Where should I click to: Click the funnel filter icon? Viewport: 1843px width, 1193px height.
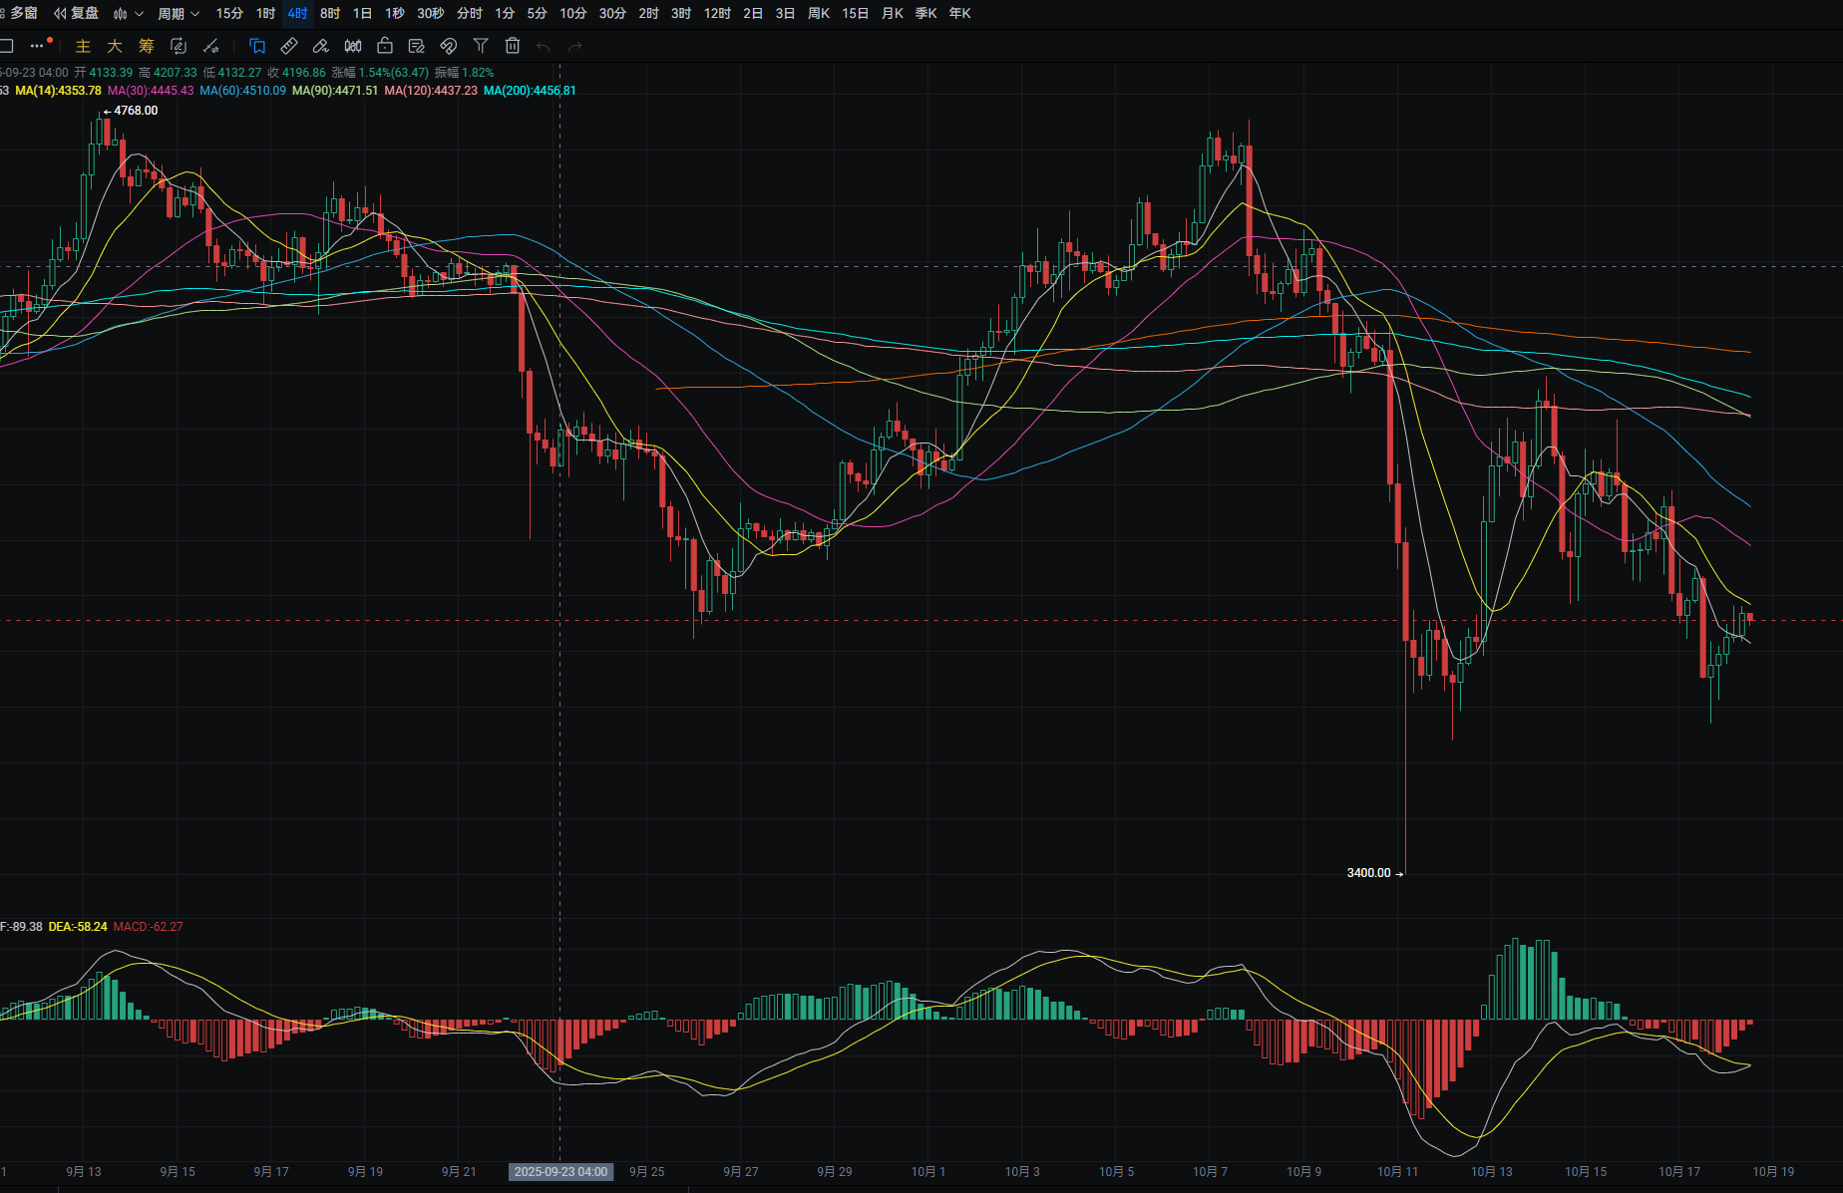click(x=481, y=46)
